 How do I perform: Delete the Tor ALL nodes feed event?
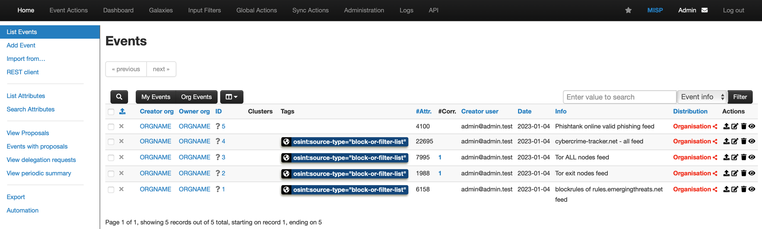coord(744,157)
